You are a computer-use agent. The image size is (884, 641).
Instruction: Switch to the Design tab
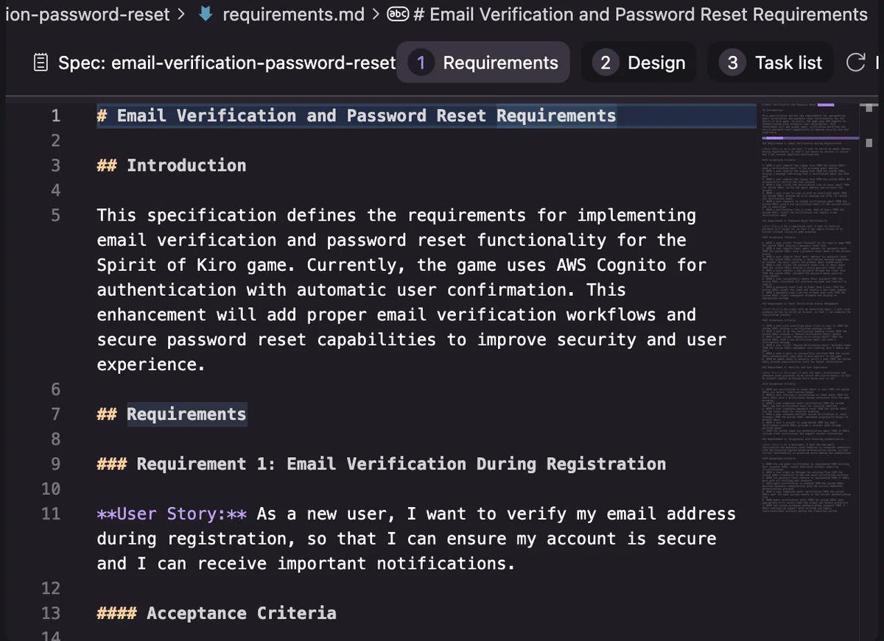tap(639, 63)
